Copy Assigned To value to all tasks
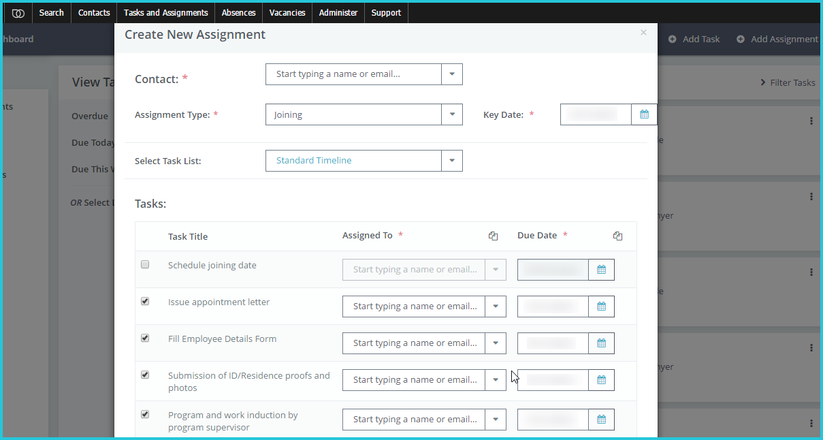 (493, 236)
